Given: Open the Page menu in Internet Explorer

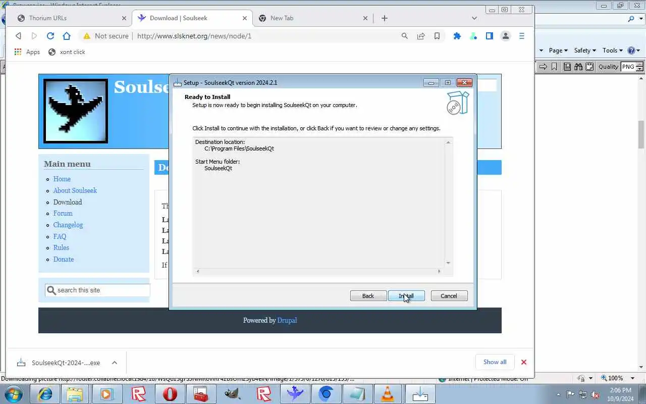Looking at the screenshot, I should coord(558,50).
